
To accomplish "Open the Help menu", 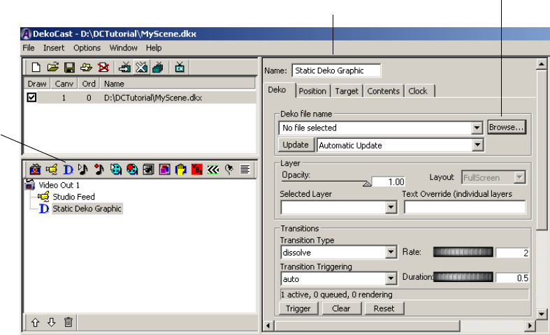I will 154,47.
